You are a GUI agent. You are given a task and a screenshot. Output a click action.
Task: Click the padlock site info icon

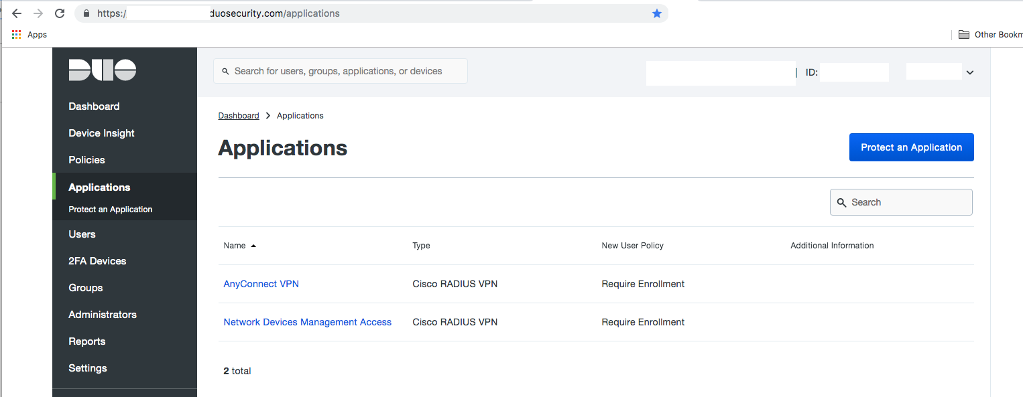85,13
